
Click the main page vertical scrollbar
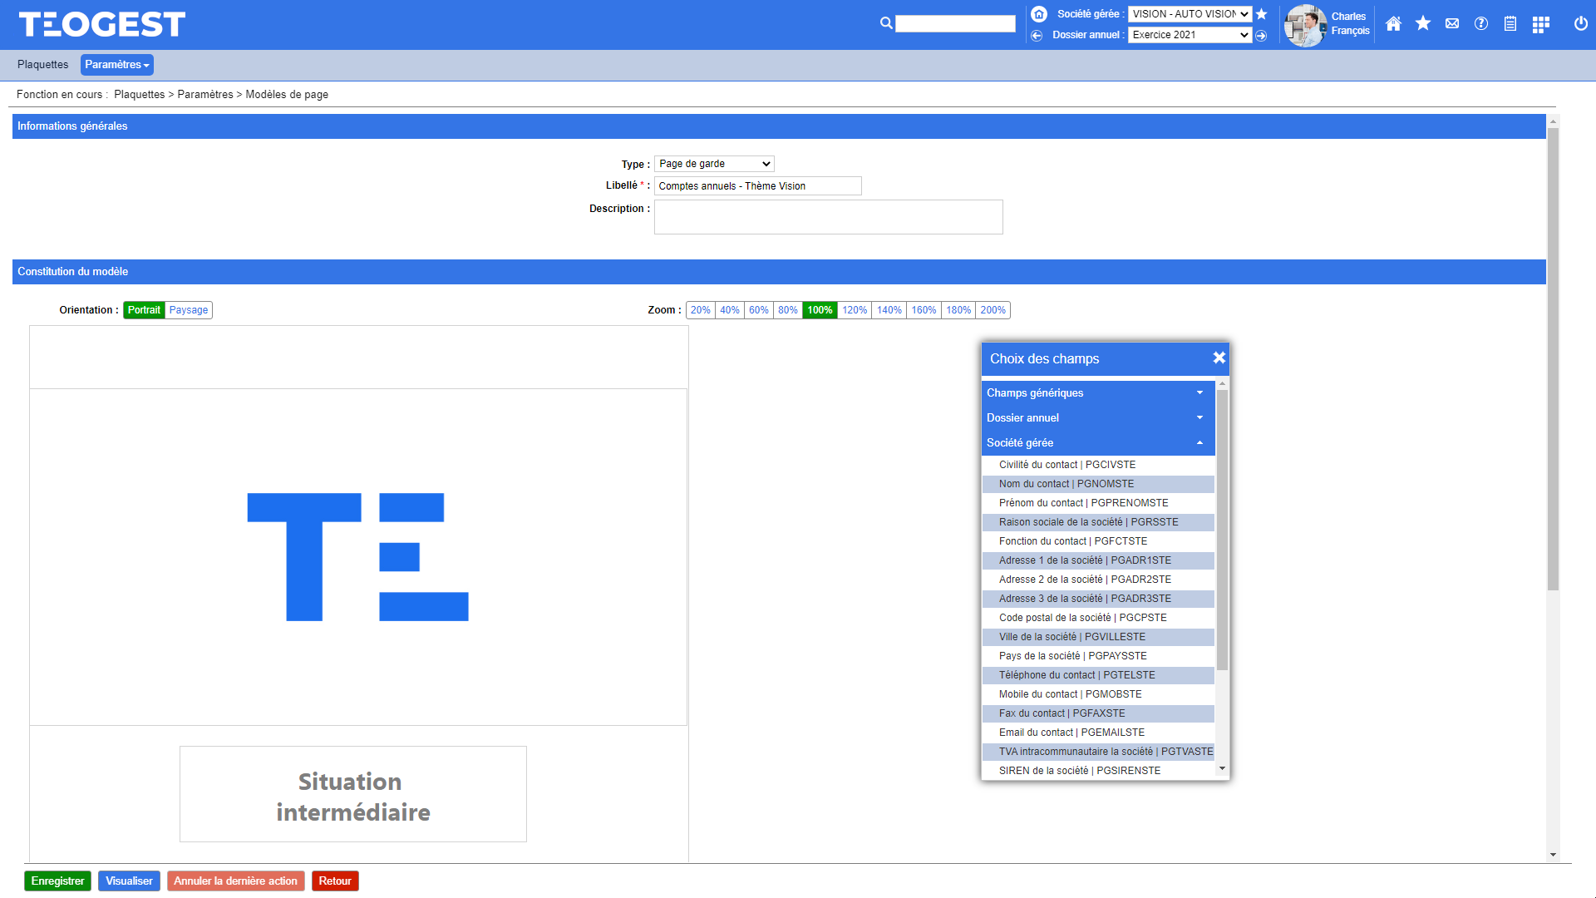1553,358
